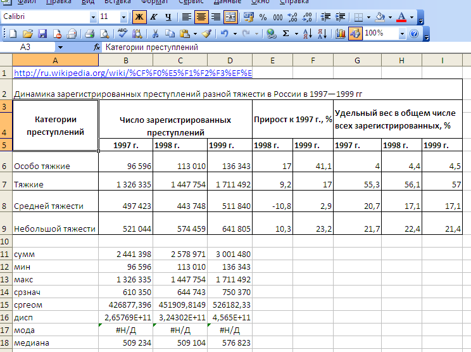Select column B header
471x352 pixels.
126,61
